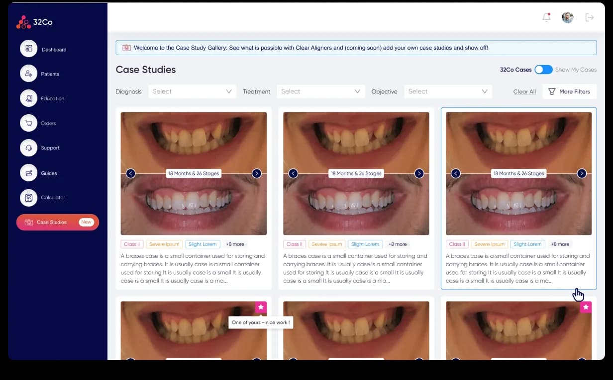Click the filter funnel icon
This screenshot has height=380, width=613.
[552, 91]
